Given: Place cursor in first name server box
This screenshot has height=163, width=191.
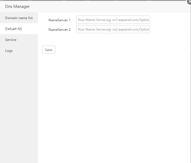Looking at the screenshot, I should (113, 20).
